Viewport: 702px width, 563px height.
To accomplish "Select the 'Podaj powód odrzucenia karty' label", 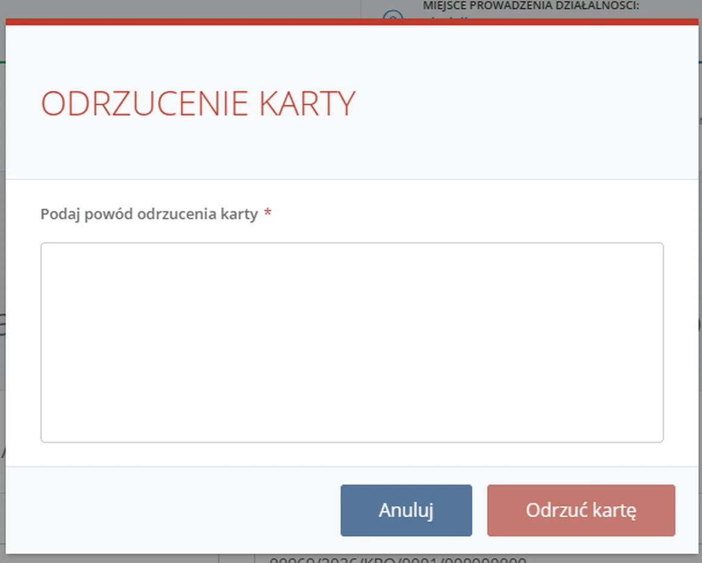I will point(149,214).
